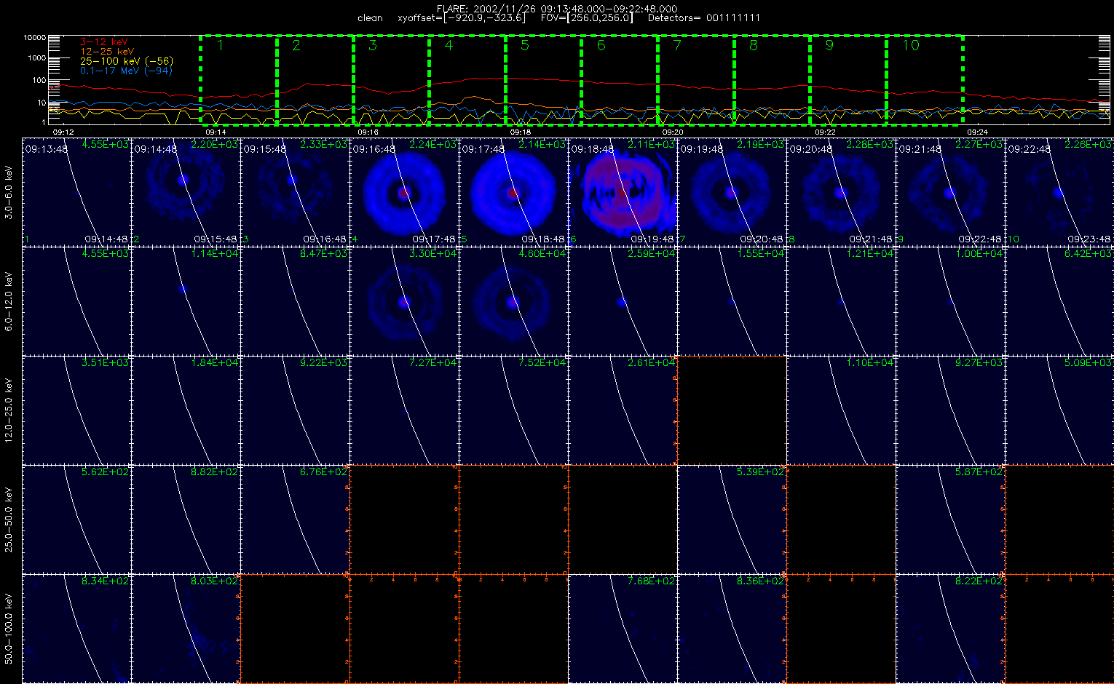The image size is (1114, 684).
Task: Click the '09:24' light curve axis label
Action: pyautogui.click(x=977, y=132)
